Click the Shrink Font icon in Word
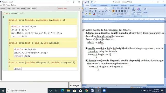 [105, 14]
